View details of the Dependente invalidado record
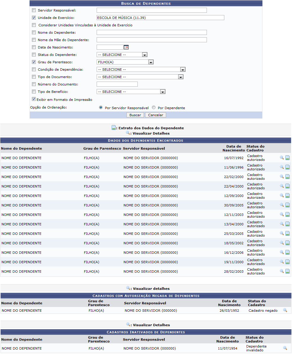292x354 pixels. click(285, 348)
